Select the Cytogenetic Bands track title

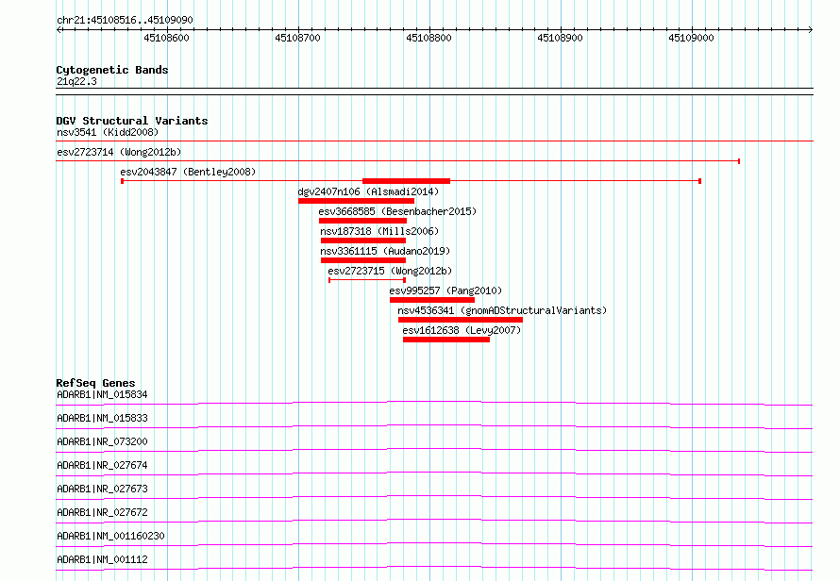click(x=112, y=70)
